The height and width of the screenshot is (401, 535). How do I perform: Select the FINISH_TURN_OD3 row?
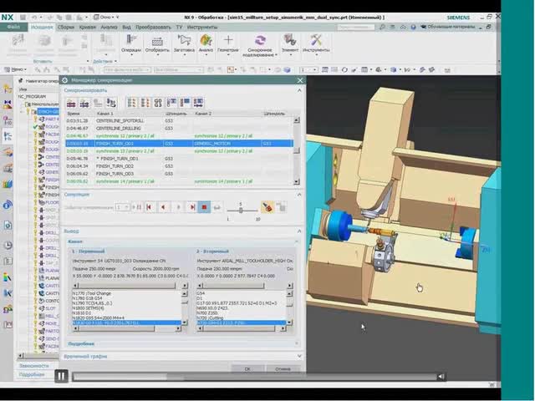(x=179, y=174)
